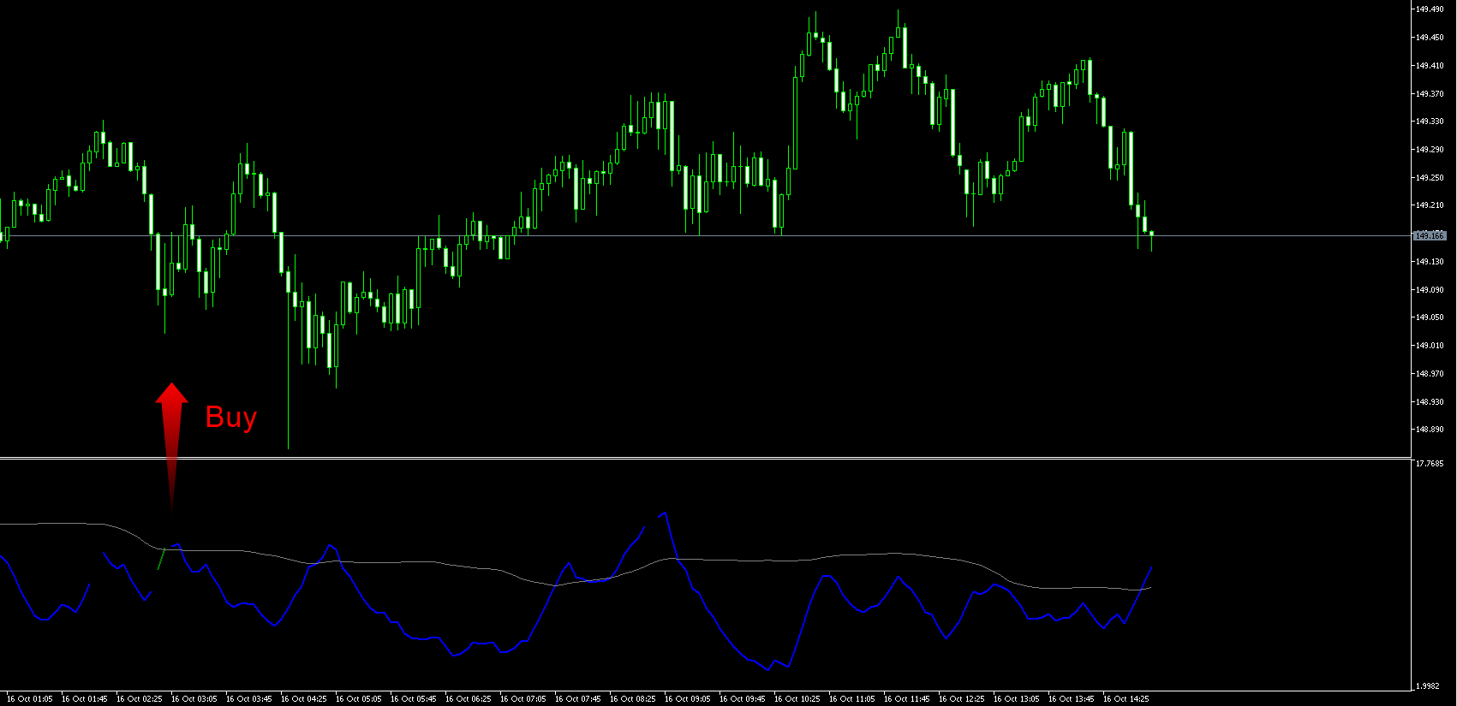
Task: Click the 16 Oct 13:05 time label
Action: pos(1016,699)
